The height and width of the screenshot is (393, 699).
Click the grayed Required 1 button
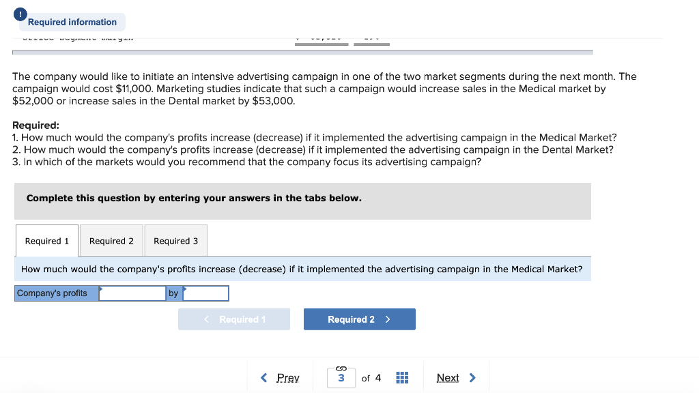tap(234, 319)
